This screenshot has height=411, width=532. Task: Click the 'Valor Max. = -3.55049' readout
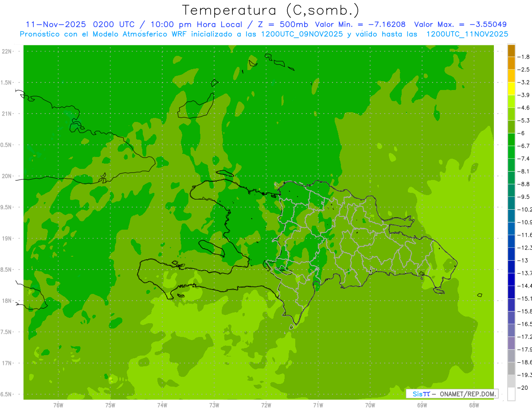[460, 24]
